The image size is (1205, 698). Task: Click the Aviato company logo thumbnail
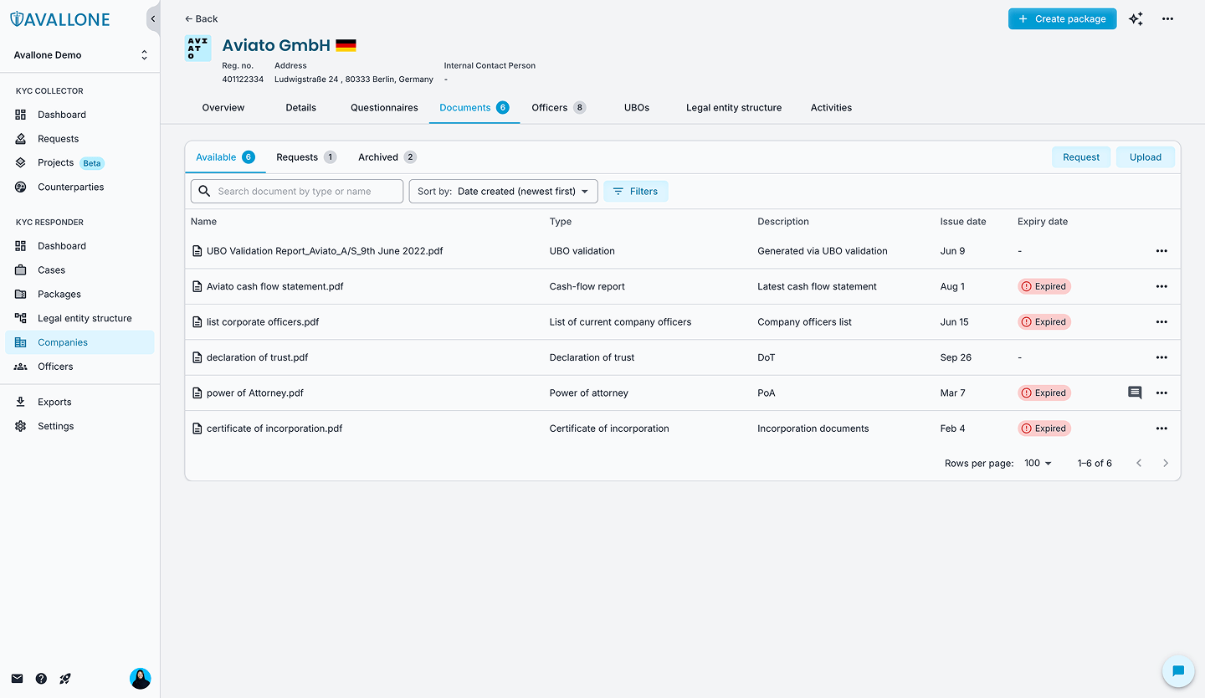[197, 48]
